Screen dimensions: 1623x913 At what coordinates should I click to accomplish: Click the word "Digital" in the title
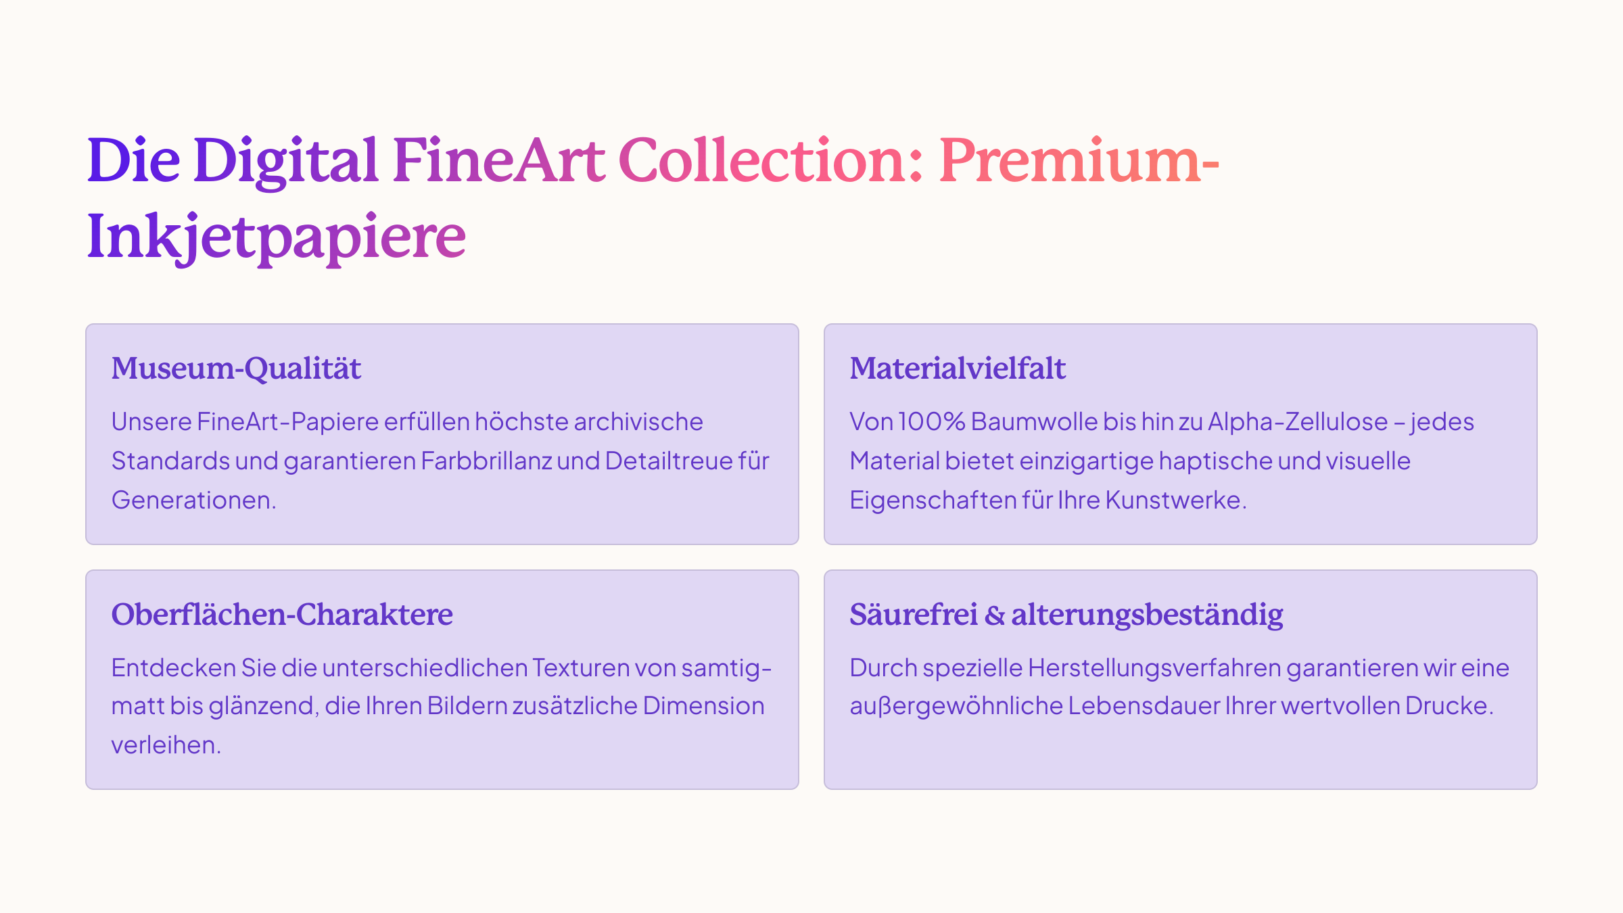coord(285,161)
